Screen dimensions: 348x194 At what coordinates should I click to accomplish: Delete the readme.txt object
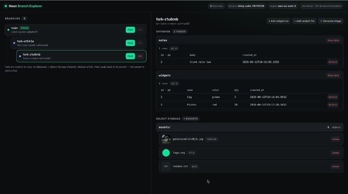pyautogui.click(x=335, y=166)
